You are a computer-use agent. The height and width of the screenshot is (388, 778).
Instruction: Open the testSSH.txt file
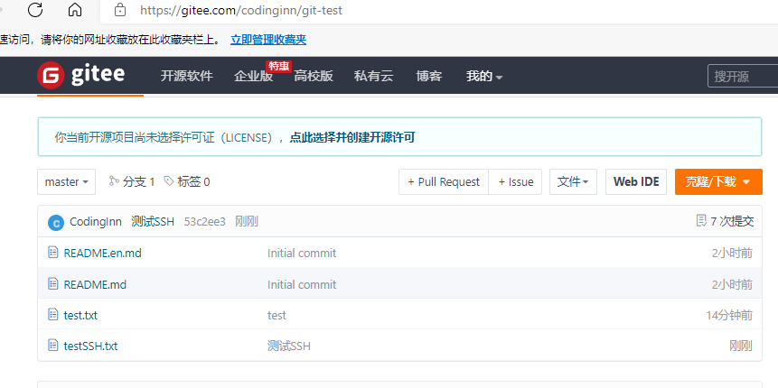pos(90,346)
